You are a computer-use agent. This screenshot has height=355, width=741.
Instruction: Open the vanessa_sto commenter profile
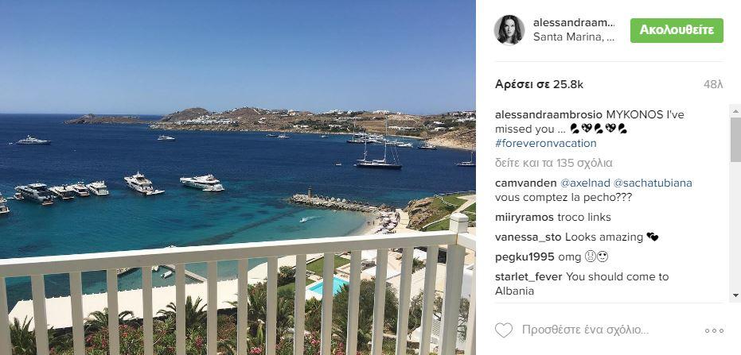point(528,237)
